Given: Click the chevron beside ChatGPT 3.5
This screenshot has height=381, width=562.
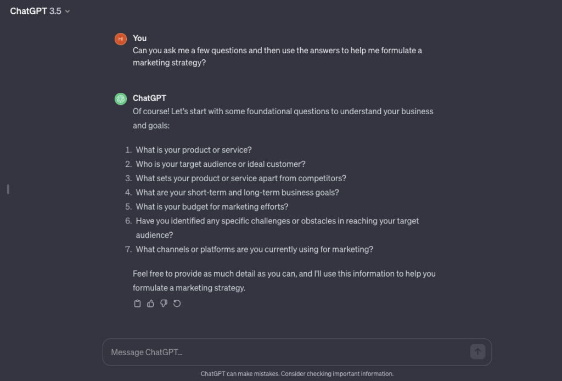Looking at the screenshot, I should [x=67, y=11].
